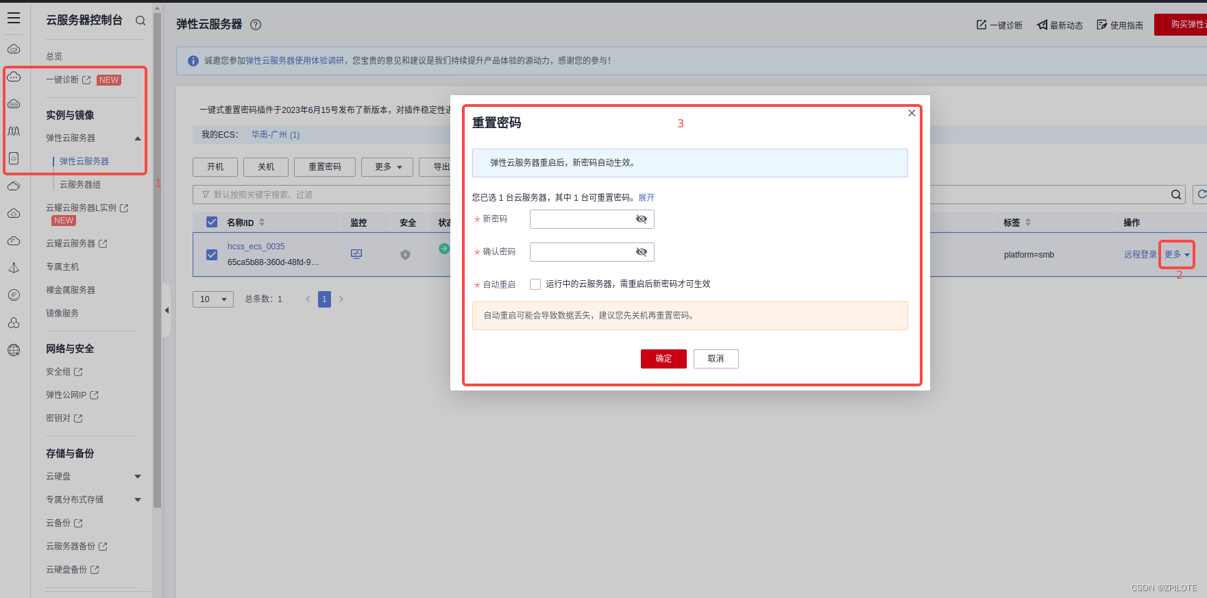
Task: Go to the next page arrow
Action: (341, 299)
